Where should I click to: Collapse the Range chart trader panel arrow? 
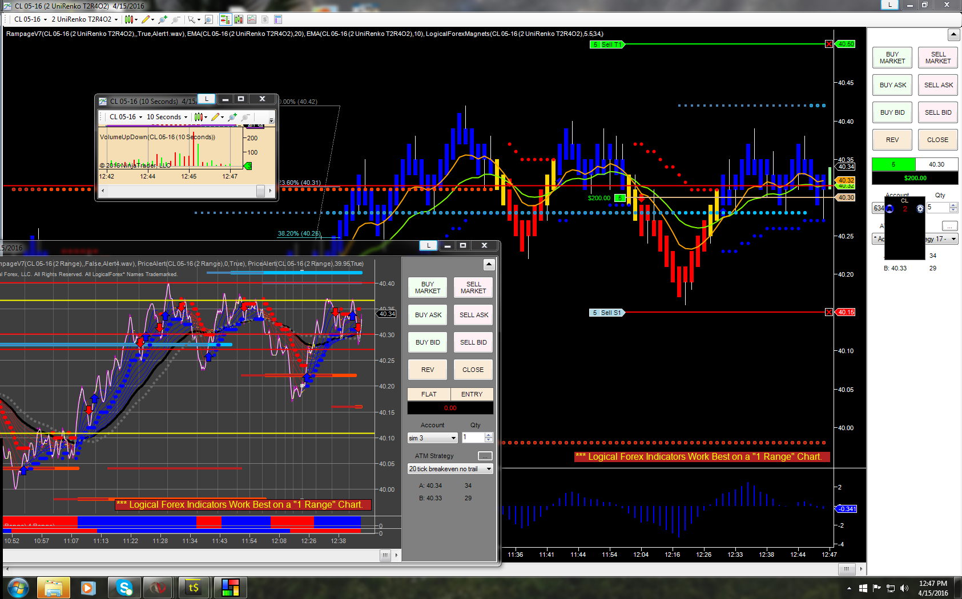[x=489, y=264]
